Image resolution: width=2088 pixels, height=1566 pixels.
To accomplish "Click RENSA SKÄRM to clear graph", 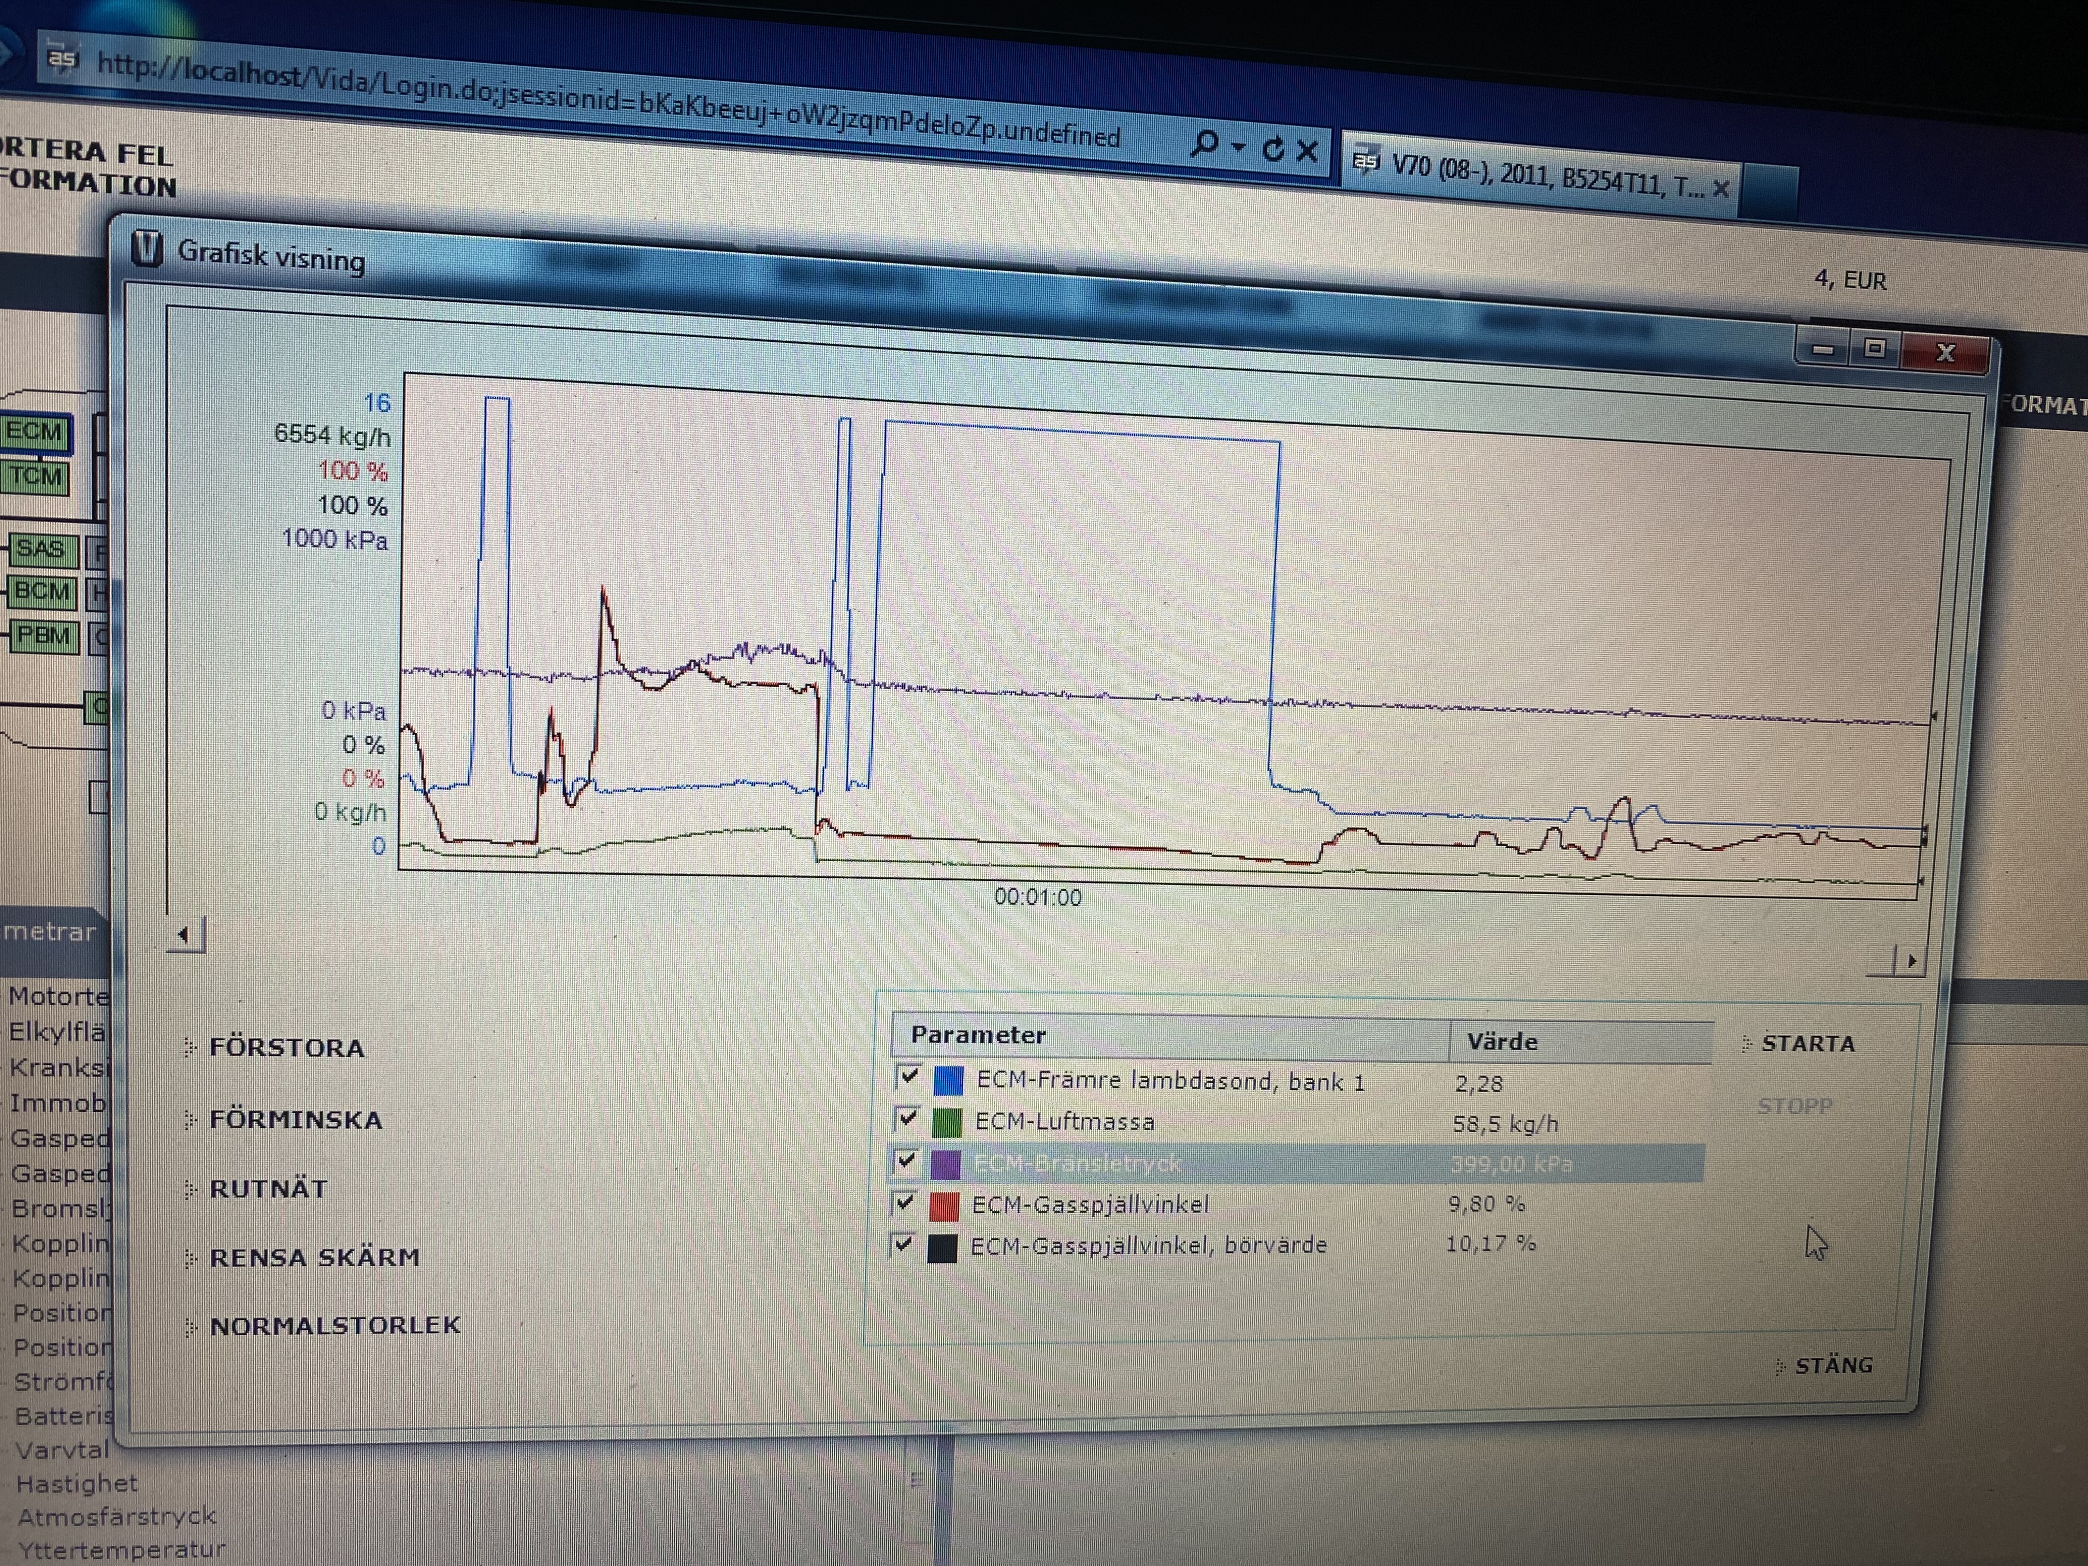I will click(314, 1257).
